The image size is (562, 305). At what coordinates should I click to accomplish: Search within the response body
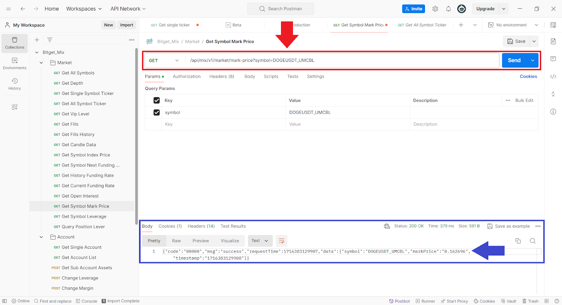pyautogui.click(x=533, y=241)
